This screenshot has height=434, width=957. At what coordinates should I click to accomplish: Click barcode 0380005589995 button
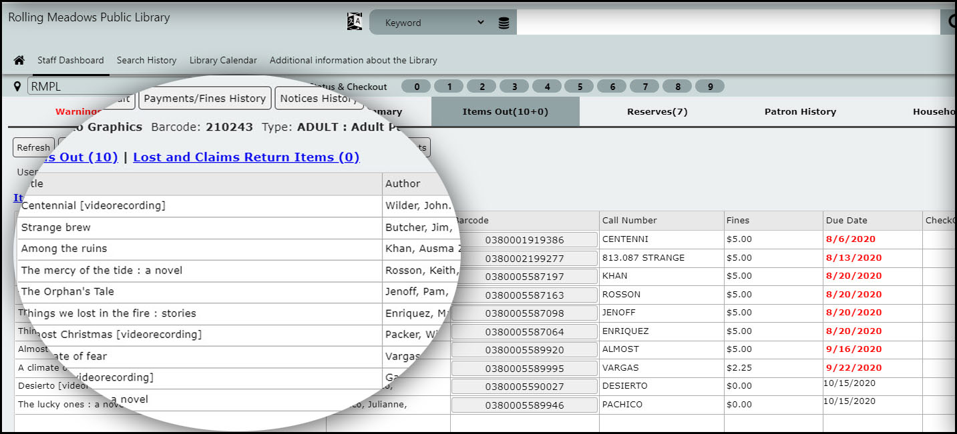[524, 368]
